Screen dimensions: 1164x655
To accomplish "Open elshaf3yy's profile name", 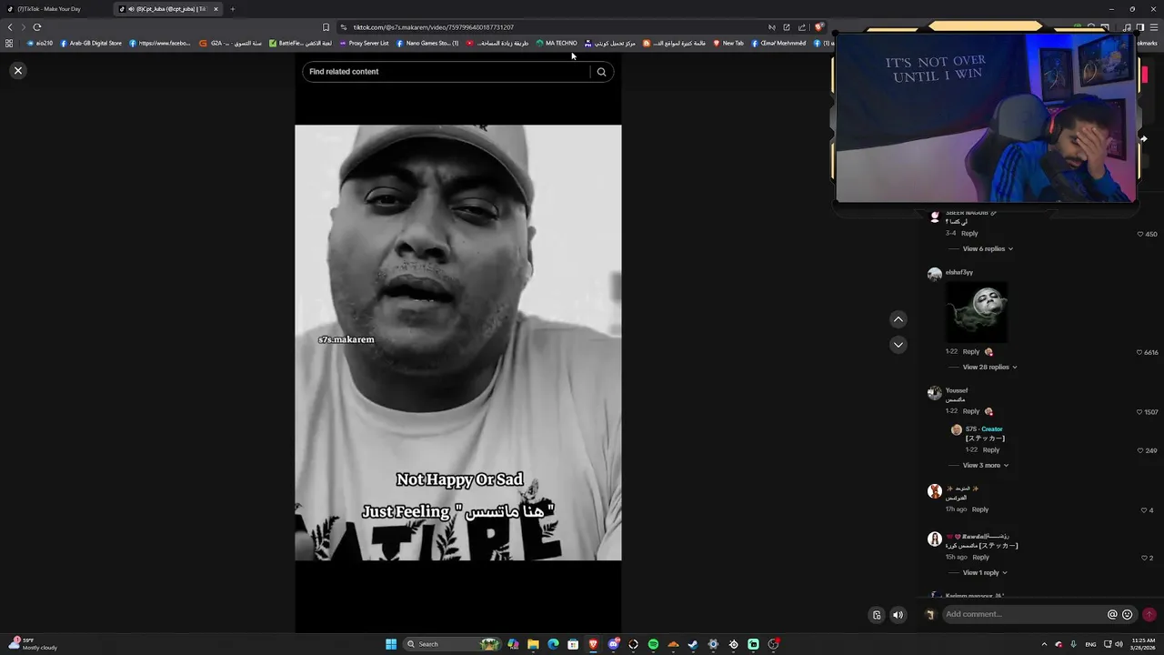I will [x=958, y=272].
